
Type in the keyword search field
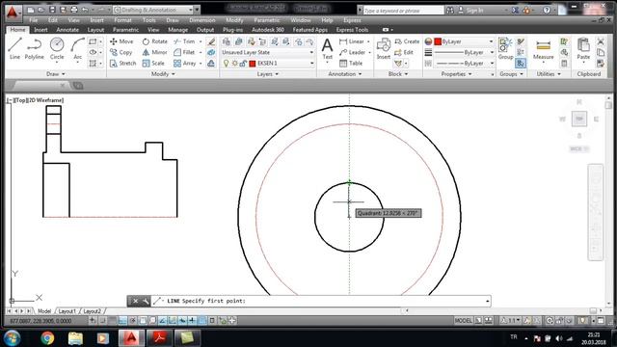[x=403, y=11]
